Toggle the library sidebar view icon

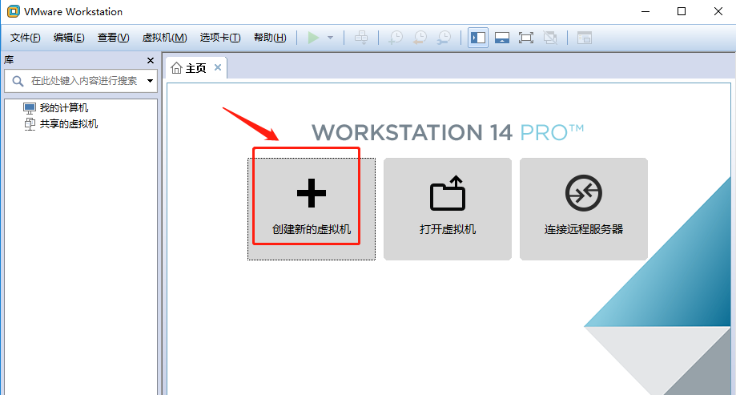tap(478, 38)
